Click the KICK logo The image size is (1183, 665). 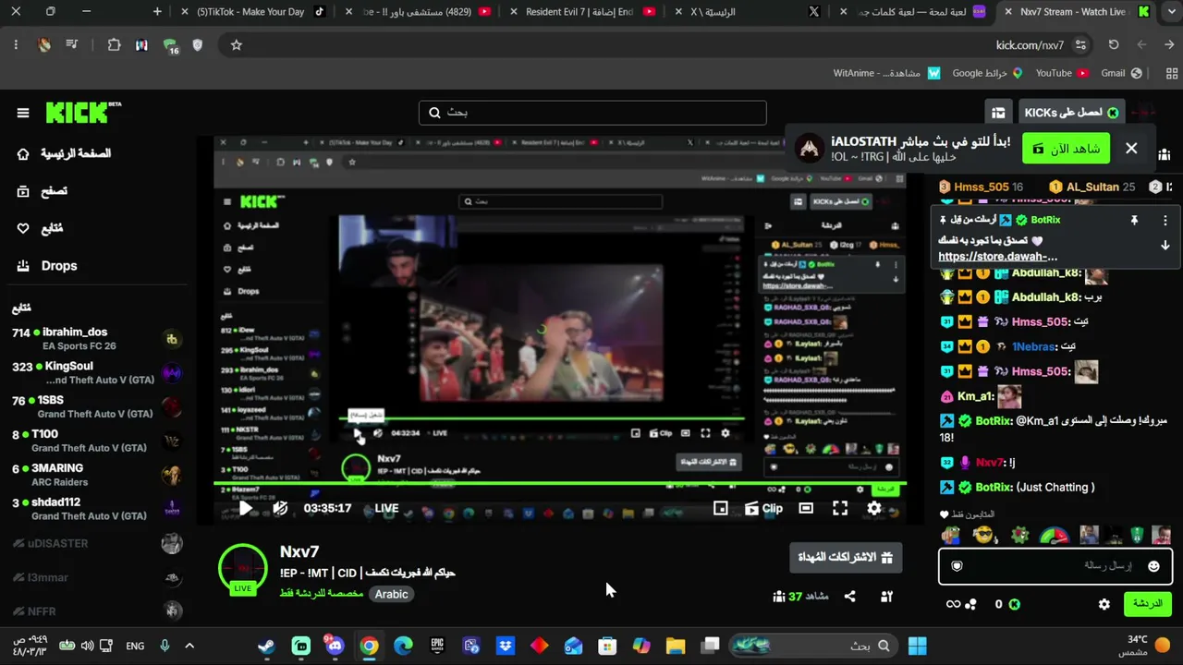coord(83,112)
